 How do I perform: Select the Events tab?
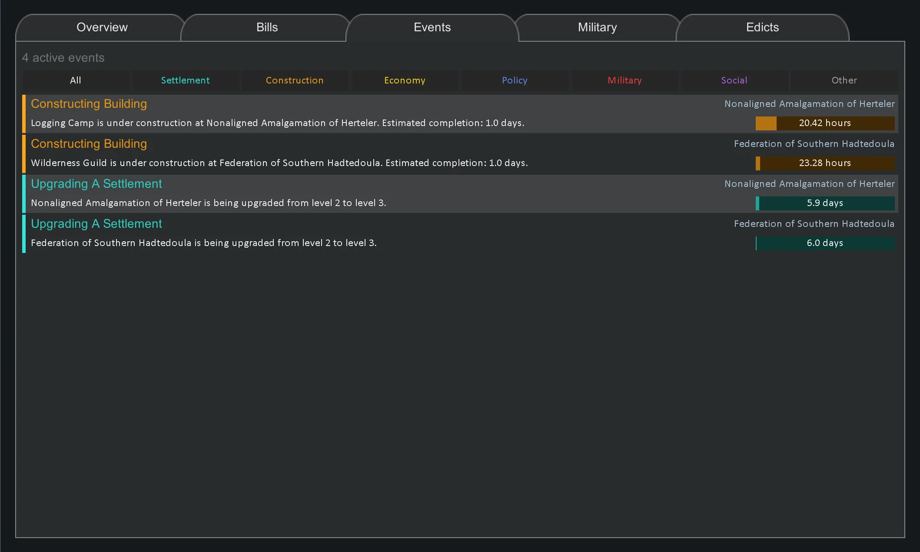click(432, 27)
